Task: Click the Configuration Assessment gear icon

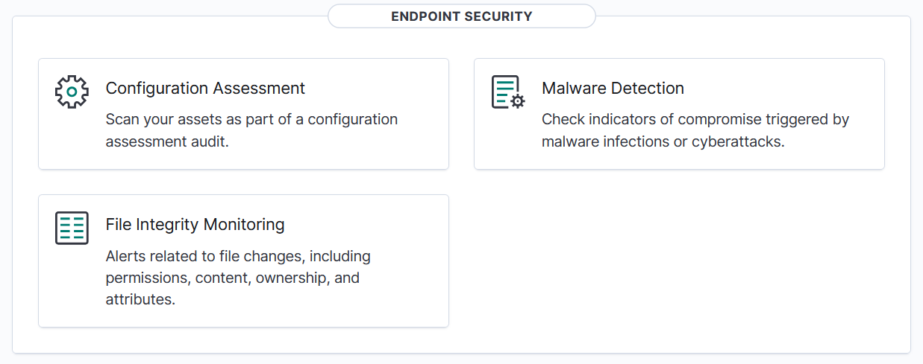Action: tap(72, 92)
